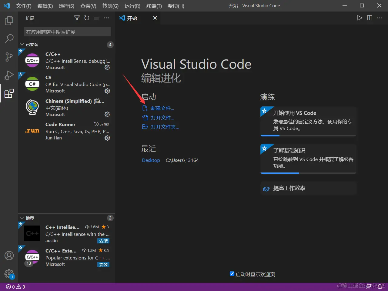This screenshot has height=291, width=388.
Task: Split the editor to the right
Action: pos(370,18)
